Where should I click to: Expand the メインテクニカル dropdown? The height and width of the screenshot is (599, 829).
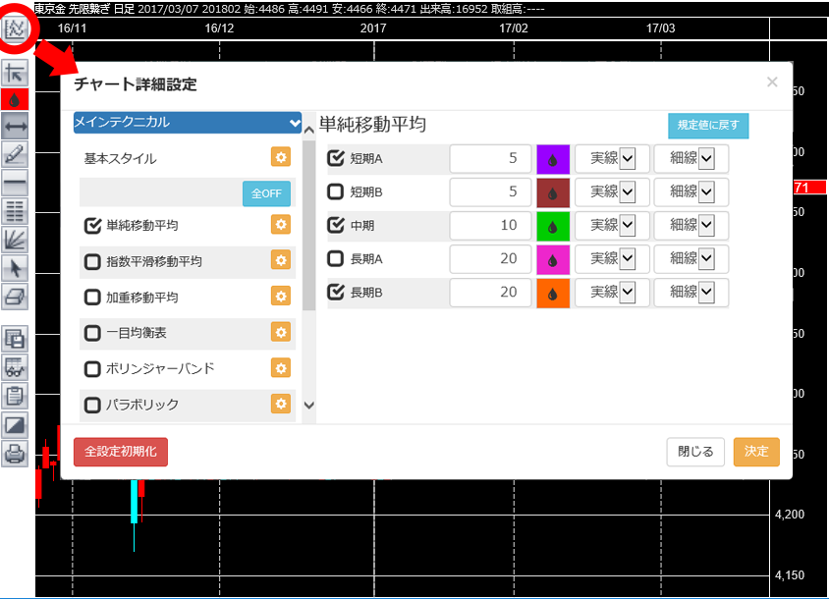[x=188, y=123]
